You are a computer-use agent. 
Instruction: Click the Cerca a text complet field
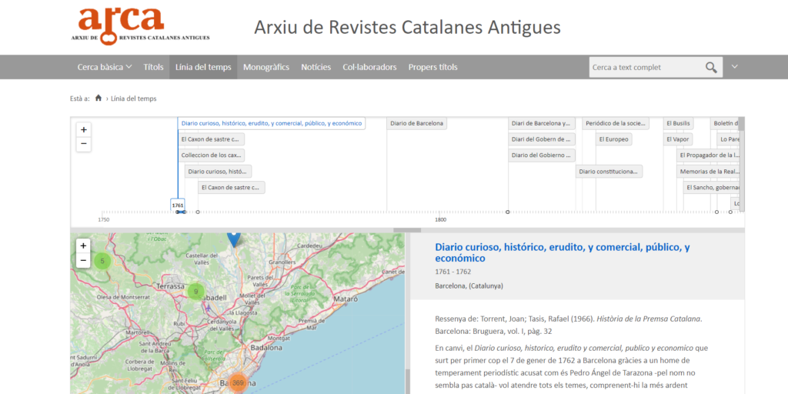645,67
